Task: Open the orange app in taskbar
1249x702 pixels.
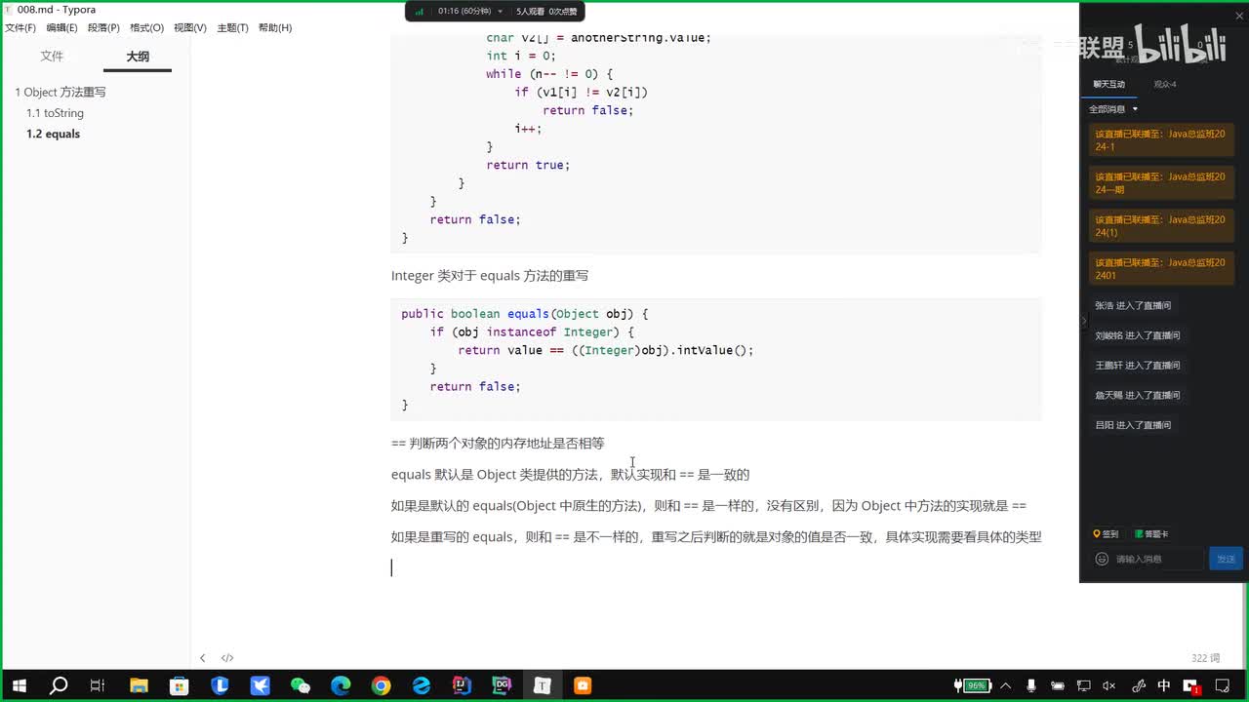Action: pyautogui.click(x=583, y=685)
